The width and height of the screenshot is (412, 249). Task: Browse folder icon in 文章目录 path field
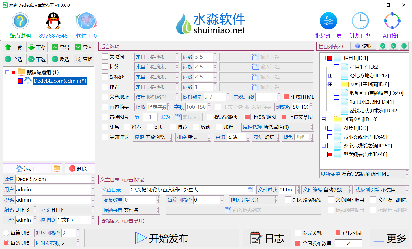(250, 190)
